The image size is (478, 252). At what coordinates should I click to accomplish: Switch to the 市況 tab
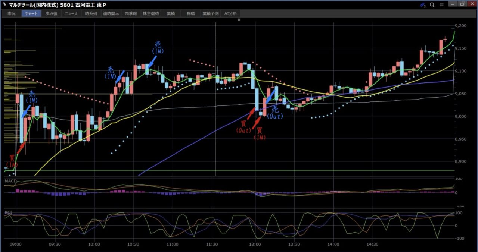coord(12,13)
